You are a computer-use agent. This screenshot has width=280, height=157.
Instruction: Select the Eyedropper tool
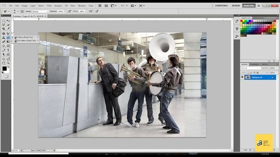pos(8,29)
